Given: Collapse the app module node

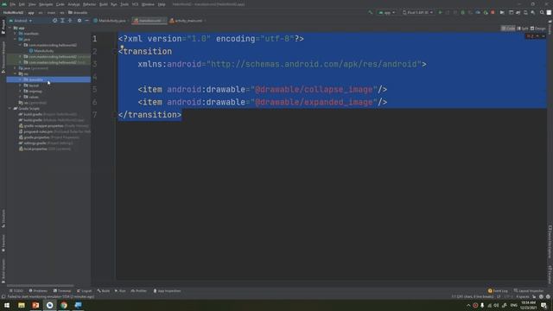Looking at the screenshot, I should pos(10,28).
